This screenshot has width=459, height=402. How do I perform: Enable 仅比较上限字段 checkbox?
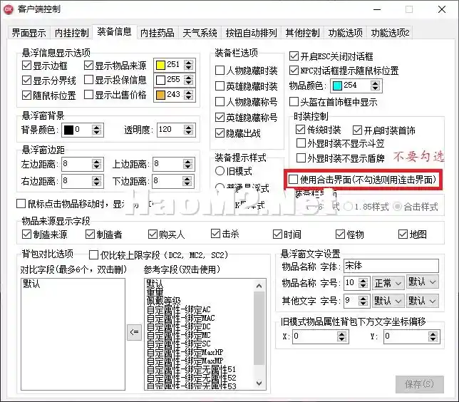point(158,255)
